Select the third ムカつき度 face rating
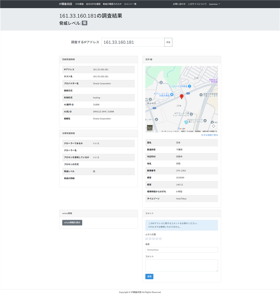Screen dimensions: 280x295 pyautogui.click(x=154, y=239)
